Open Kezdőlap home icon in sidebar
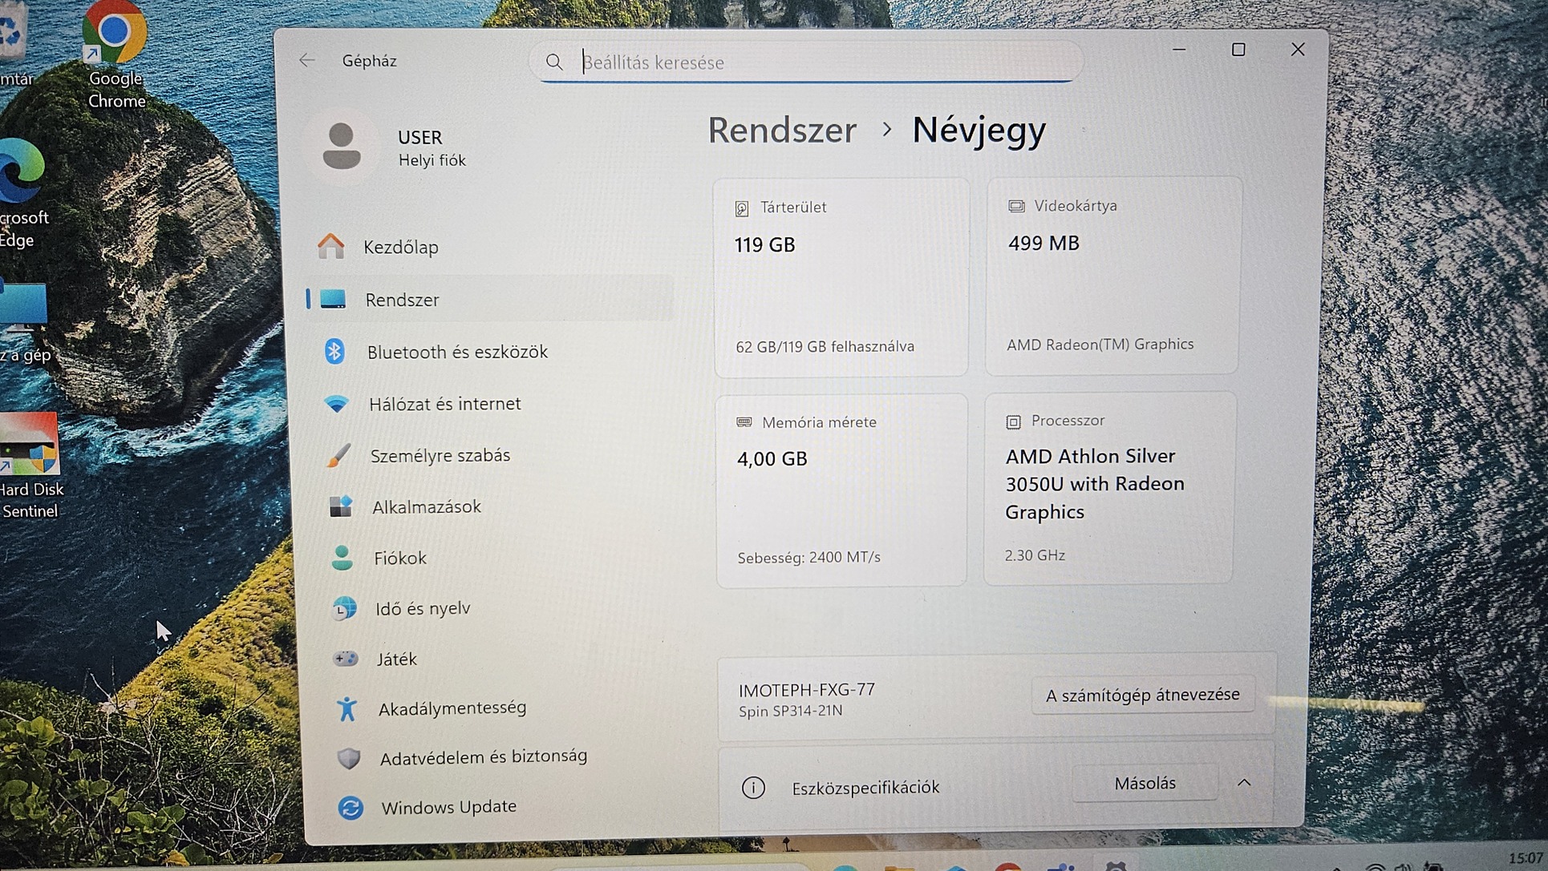 tap(330, 246)
